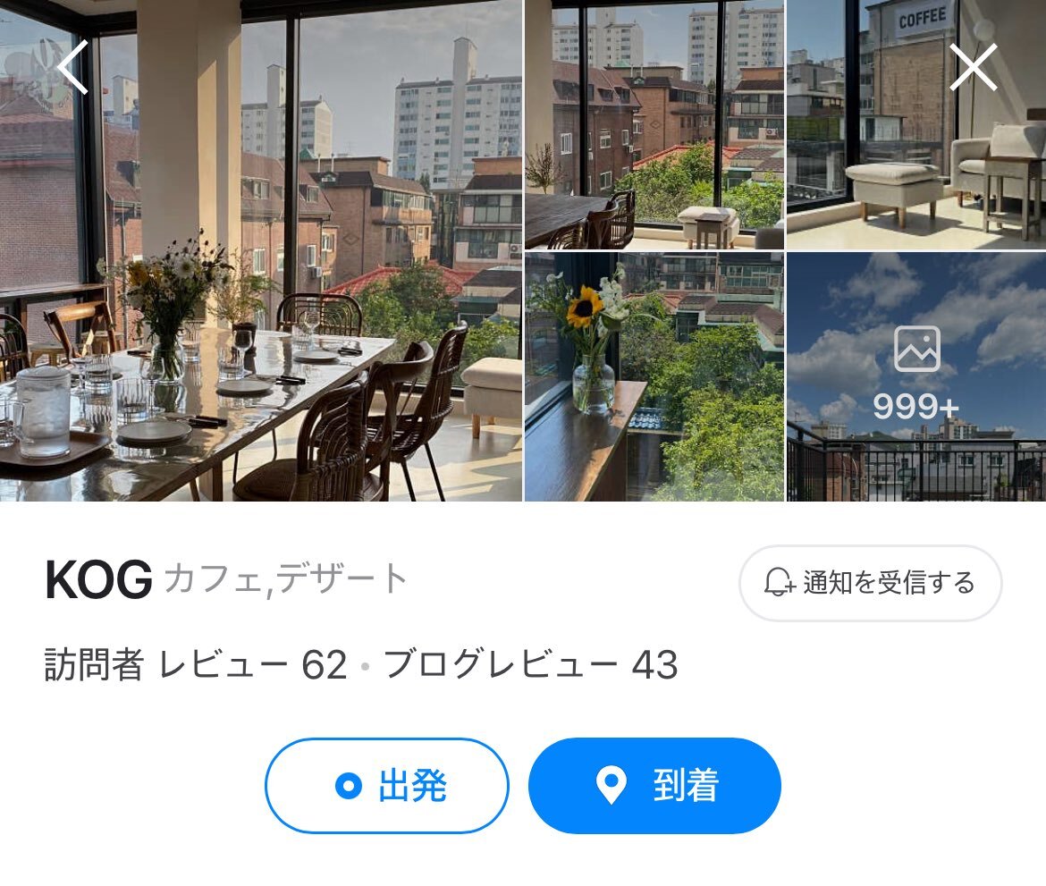The height and width of the screenshot is (886, 1046).
Task: View the COFFEE sign armchair photo
Action: 916,124
